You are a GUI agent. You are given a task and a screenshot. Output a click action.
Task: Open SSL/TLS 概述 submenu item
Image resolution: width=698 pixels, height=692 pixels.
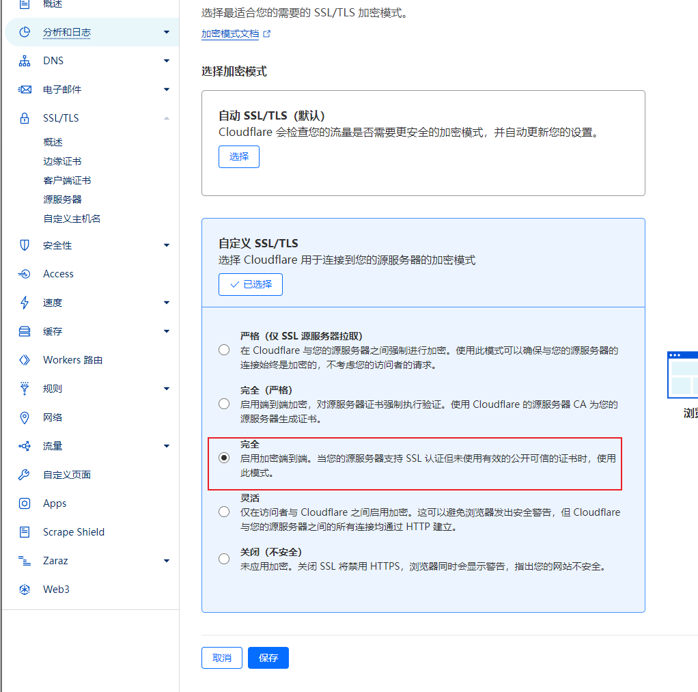click(53, 142)
